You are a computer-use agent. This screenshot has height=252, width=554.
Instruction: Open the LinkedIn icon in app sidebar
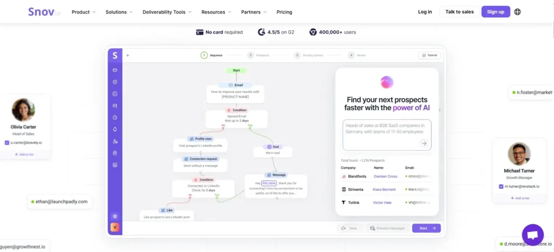click(x=115, y=165)
